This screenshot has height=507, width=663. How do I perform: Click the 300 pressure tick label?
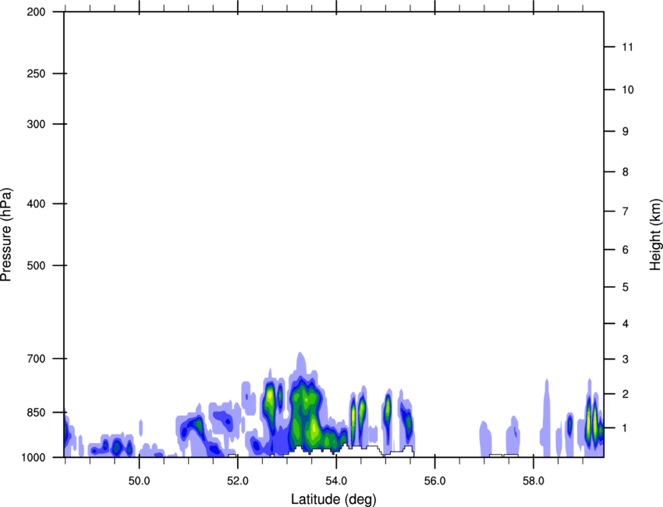[36, 124]
